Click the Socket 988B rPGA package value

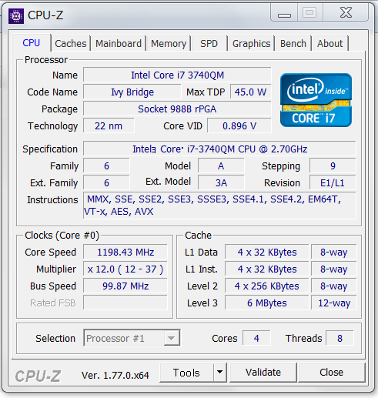(177, 109)
